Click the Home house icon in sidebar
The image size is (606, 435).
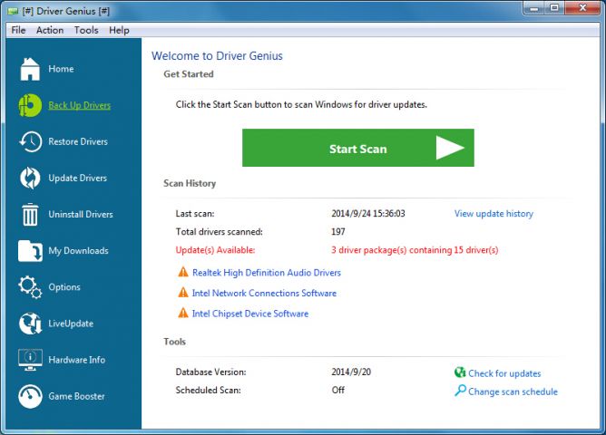pos(30,69)
